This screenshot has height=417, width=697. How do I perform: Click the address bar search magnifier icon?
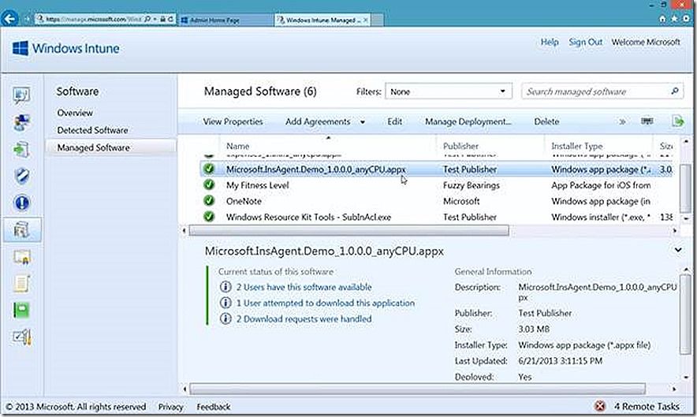147,19
